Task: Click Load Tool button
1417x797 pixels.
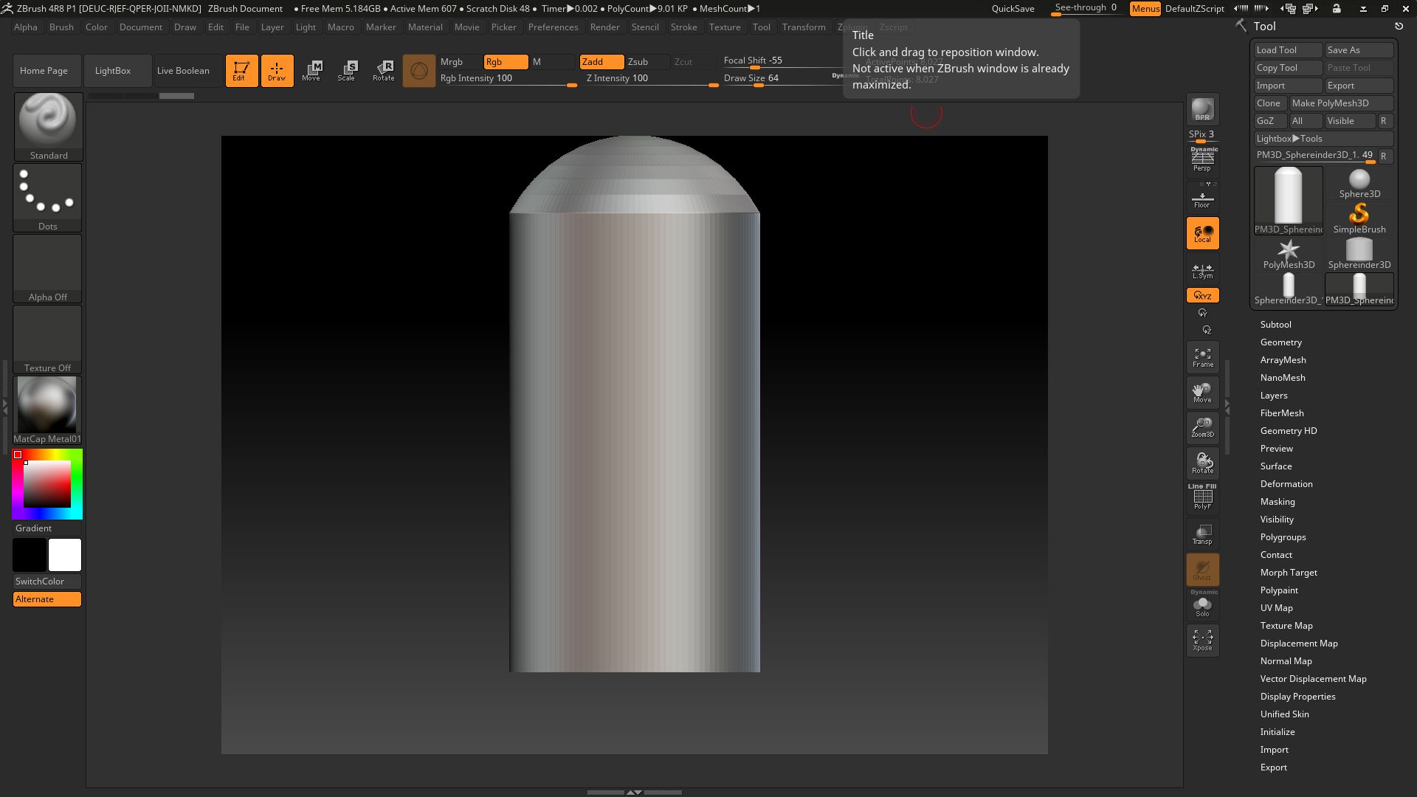Action: pyautogui.click(x=1288, y=50)
